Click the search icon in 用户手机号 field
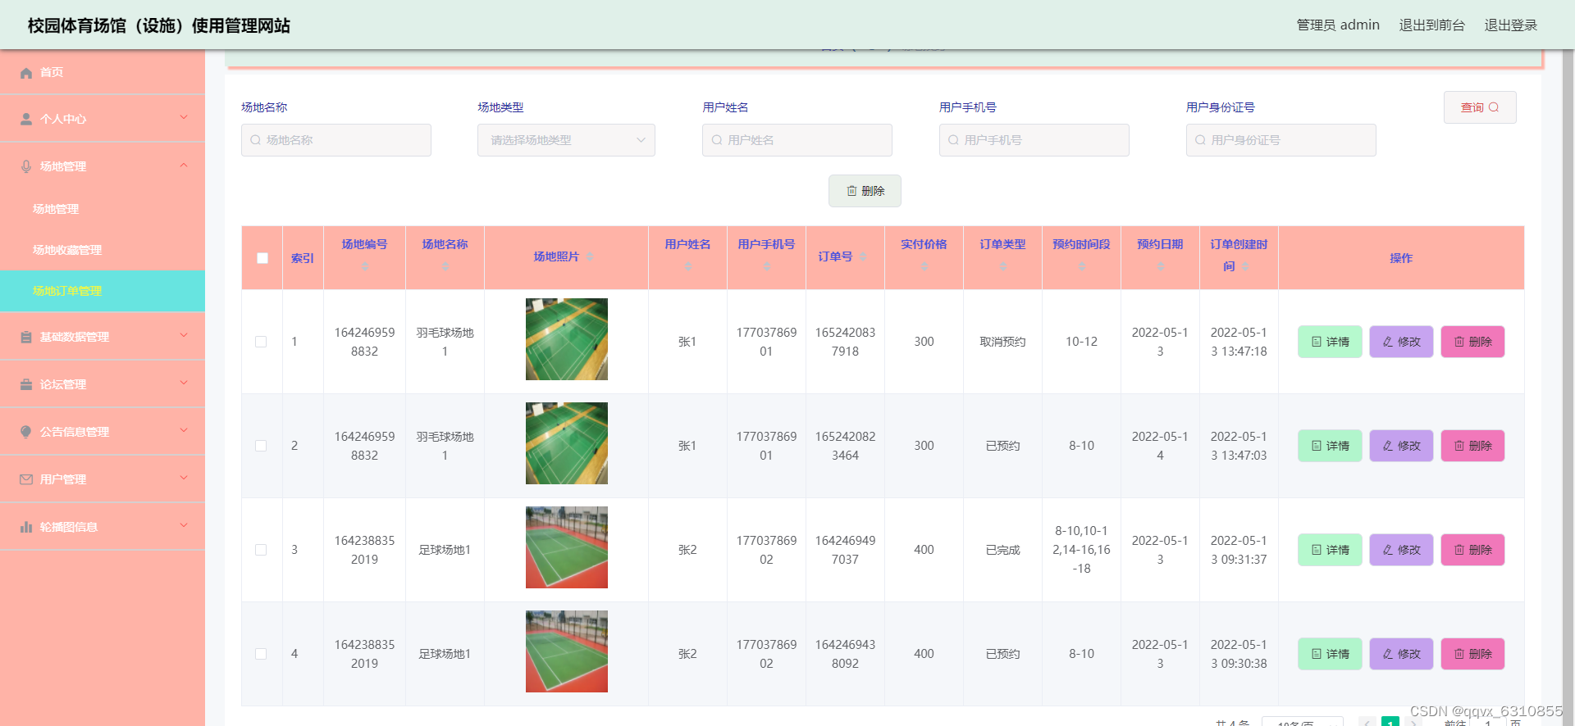The width and height of the screenshot is (1575, 726). (x=953, y=140)
